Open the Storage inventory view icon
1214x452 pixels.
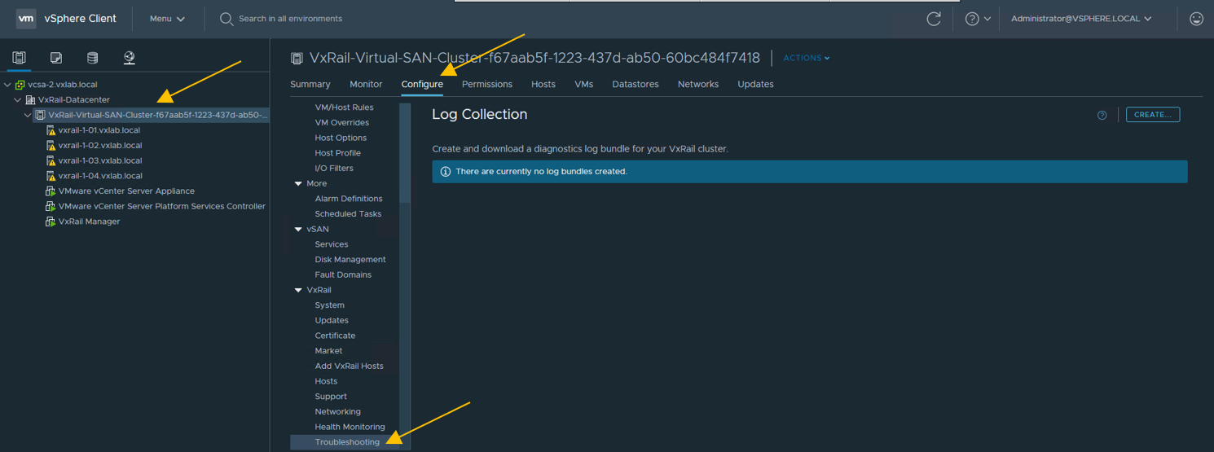tap(93, 58)
